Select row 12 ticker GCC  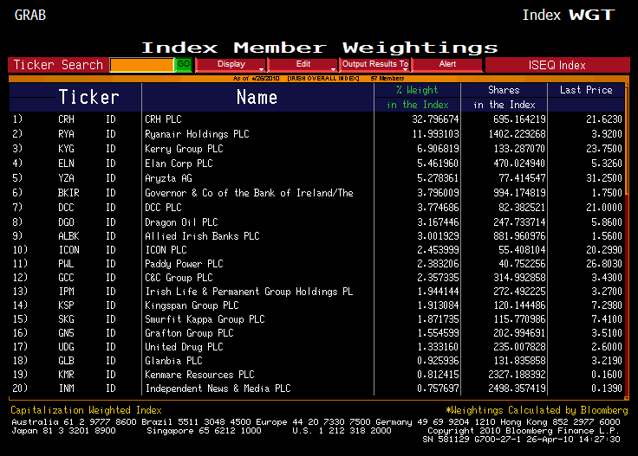[x=67, y=278]
